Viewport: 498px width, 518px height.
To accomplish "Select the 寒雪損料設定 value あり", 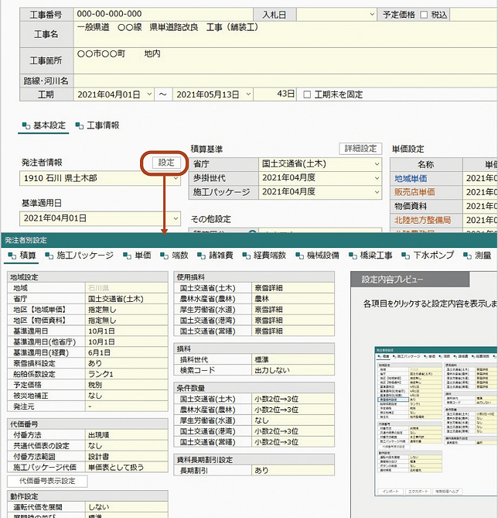I will 126,363.
